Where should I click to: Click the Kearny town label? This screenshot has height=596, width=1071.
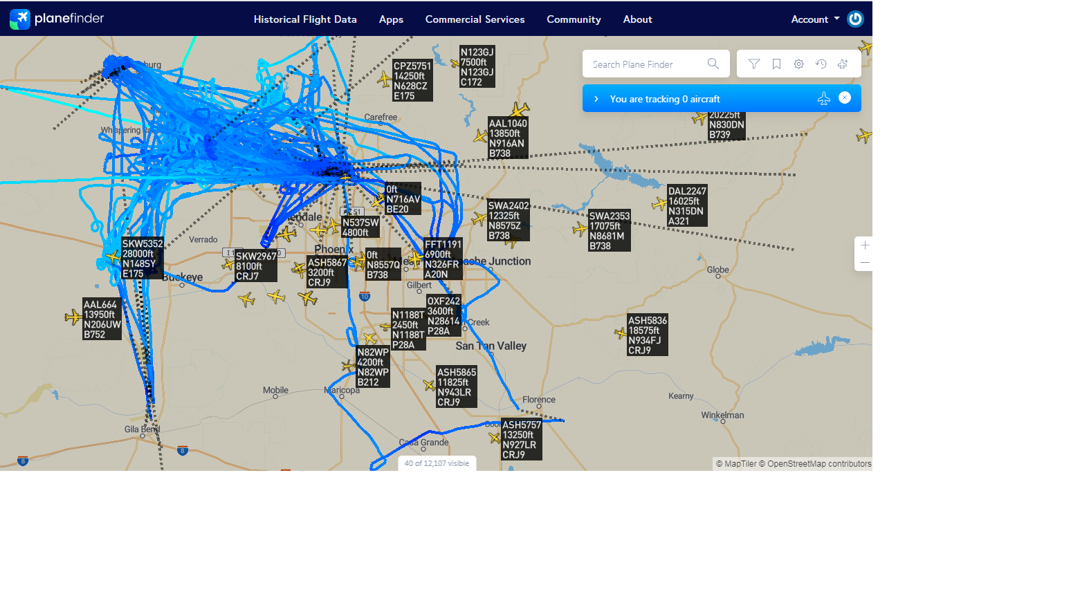click(681, 396)
